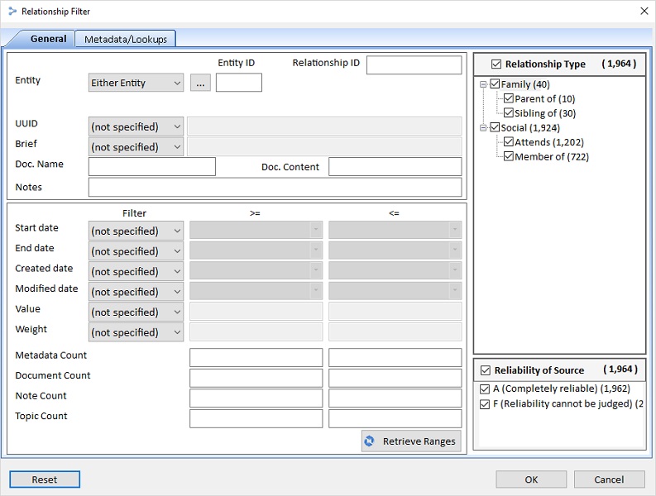The image size is (656, 496).
Task: Click the entity browse (...) button
Action: point(200,83)
